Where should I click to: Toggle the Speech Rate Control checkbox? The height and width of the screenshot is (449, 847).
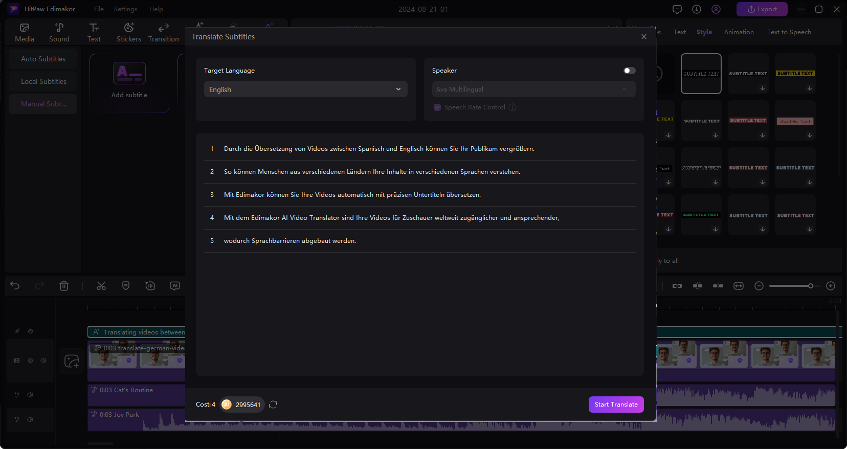pyautogui.click(x=437, y=107)
